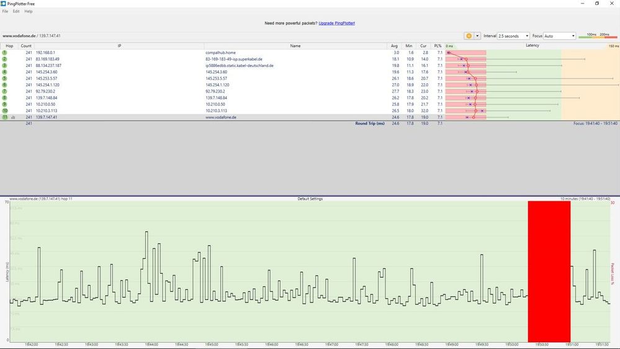Viewport: 620px width, 349px height.
Task: Select IP 145.253.5.57 in the IP column
Action: click(47, 78)
